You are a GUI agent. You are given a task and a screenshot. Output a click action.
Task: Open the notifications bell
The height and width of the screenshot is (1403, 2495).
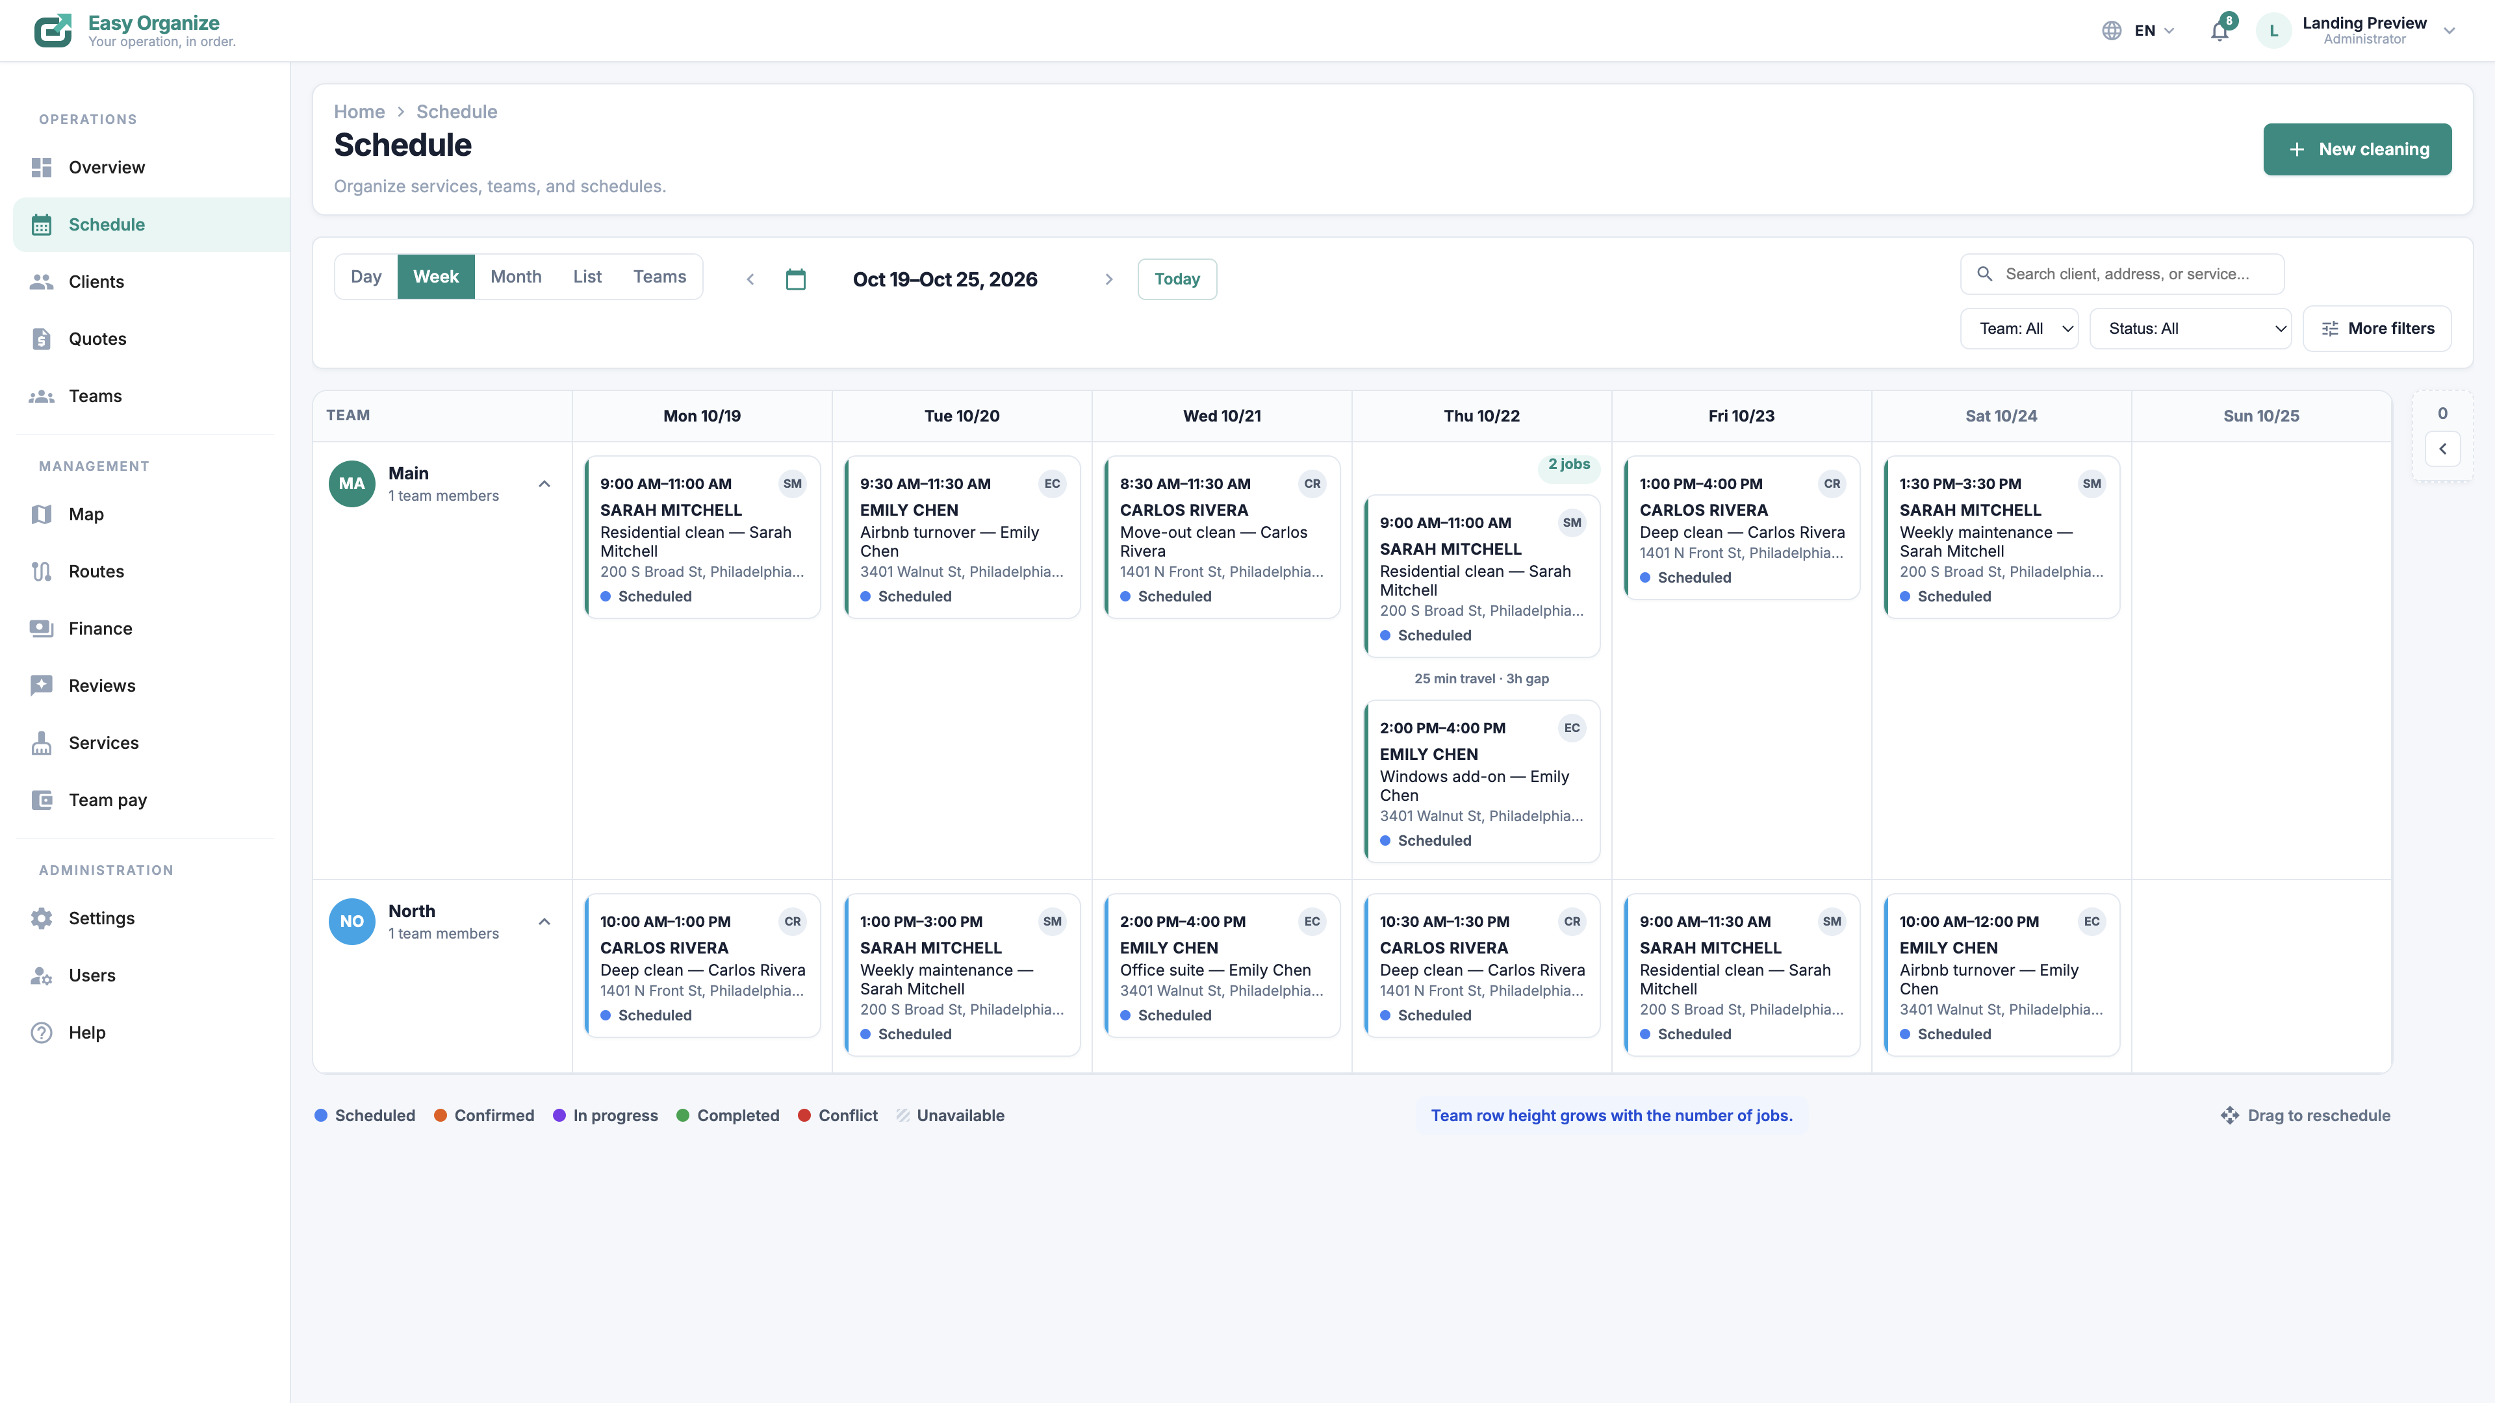(2220, 31)
